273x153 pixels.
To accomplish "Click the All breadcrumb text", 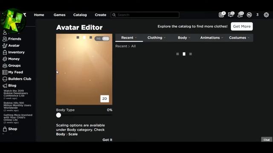I will 134,46.
